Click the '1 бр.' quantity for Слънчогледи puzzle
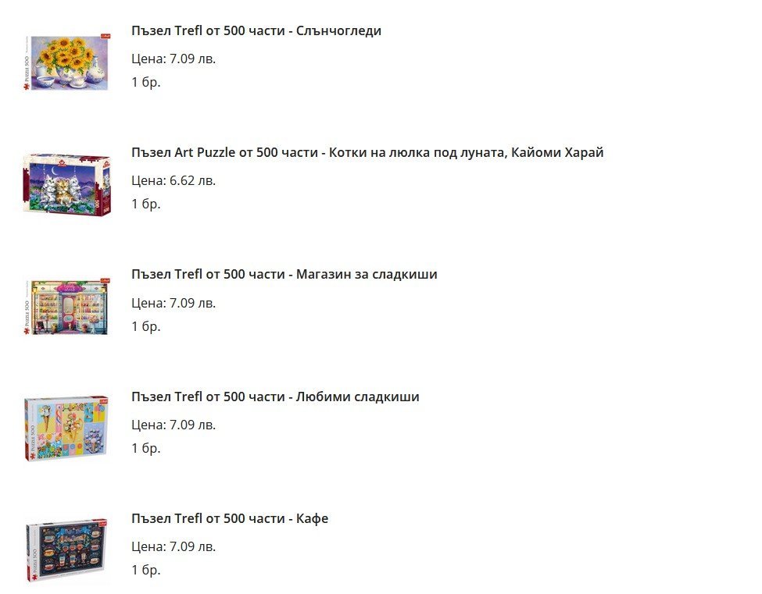The width and height of the screenshot is (762, 594). click(x=146, y=82)
